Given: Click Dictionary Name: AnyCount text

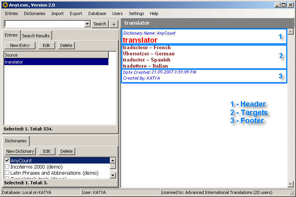Looking at the screenshot, I should (x=149, y=33).
